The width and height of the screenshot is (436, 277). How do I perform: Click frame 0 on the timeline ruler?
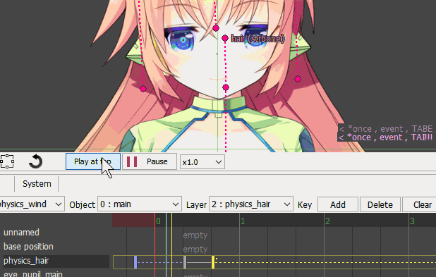pyautogui.click(x=158, y=221)
